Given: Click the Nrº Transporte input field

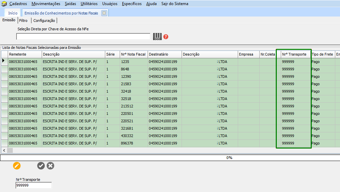Looking at the screenshot, I should (x=34, y=185).
